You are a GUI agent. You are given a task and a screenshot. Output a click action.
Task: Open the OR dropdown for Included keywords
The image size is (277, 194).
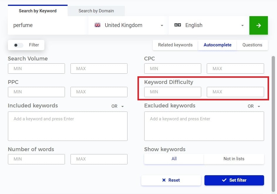pyautogui.click(x=117, y=106)
